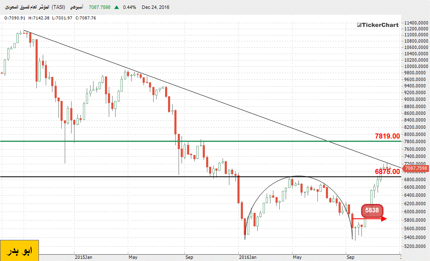
Task: Click the 2015Jan label on time axis
Action: (83, 257)
